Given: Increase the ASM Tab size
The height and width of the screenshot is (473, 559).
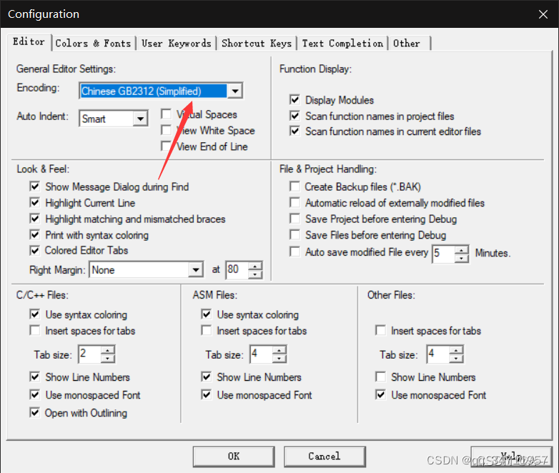Looking at the screenshot, I should tap(279, 350).
